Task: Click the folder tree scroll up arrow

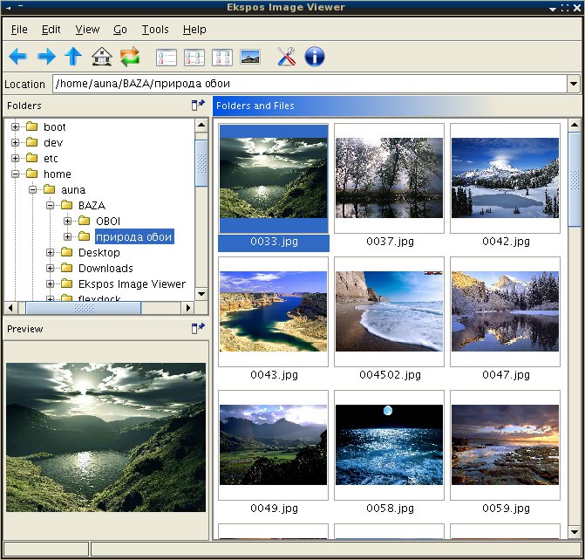Action: click(x=201, y=125)
